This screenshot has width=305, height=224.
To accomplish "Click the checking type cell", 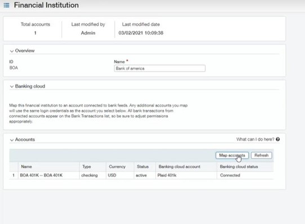I will pyautogui.click(x=93, y=175).
